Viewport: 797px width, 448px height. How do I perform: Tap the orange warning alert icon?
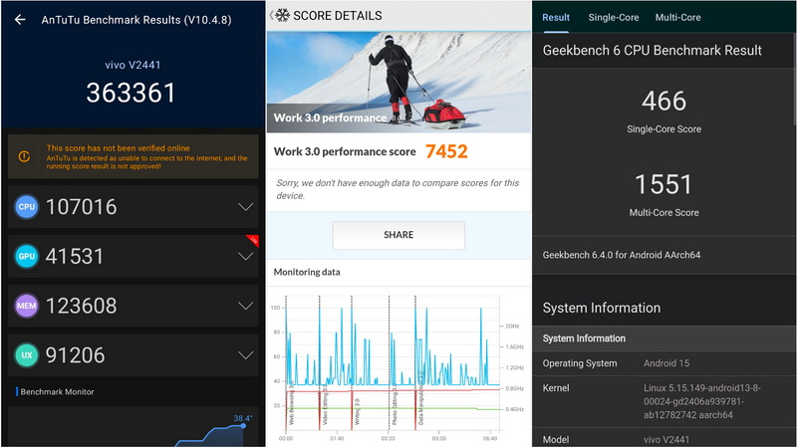pos(25,156)
